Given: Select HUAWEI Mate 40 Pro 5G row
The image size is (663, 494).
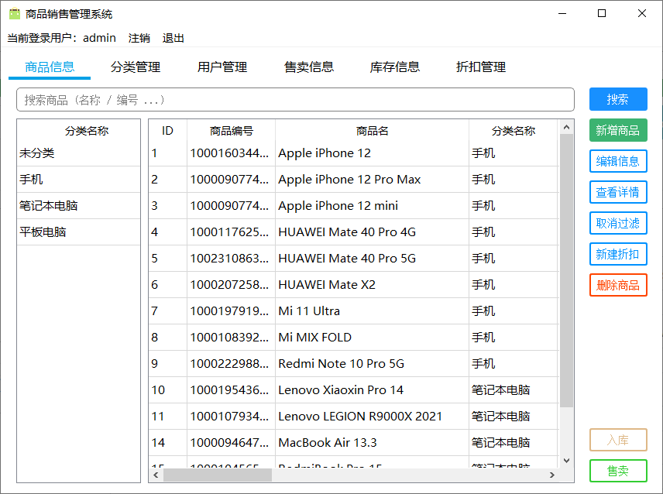Looking at the screenshot, I should (353, 258).
